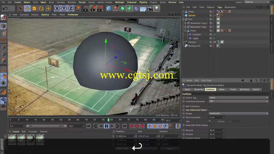Enable Snap magnet icon
Image resolution: width=274 pixels, height=154 pixels.
click(3, 92)
